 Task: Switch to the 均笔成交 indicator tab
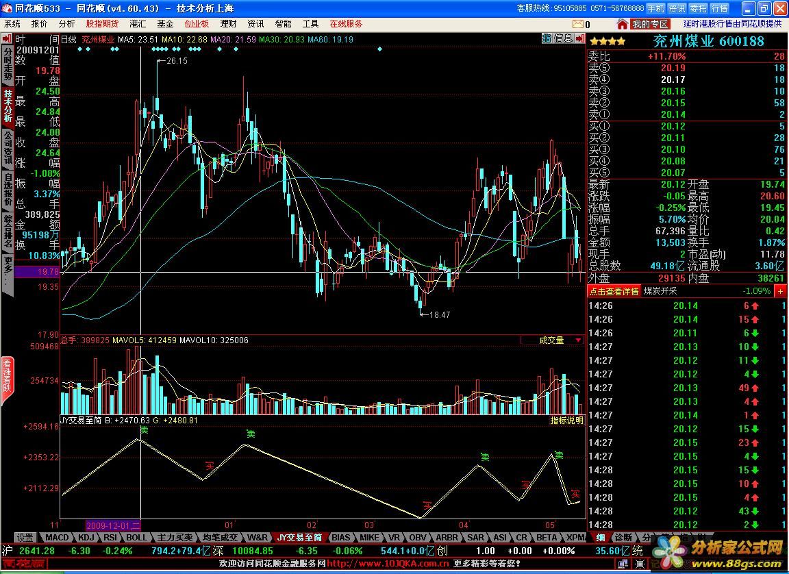pos(221,537)
